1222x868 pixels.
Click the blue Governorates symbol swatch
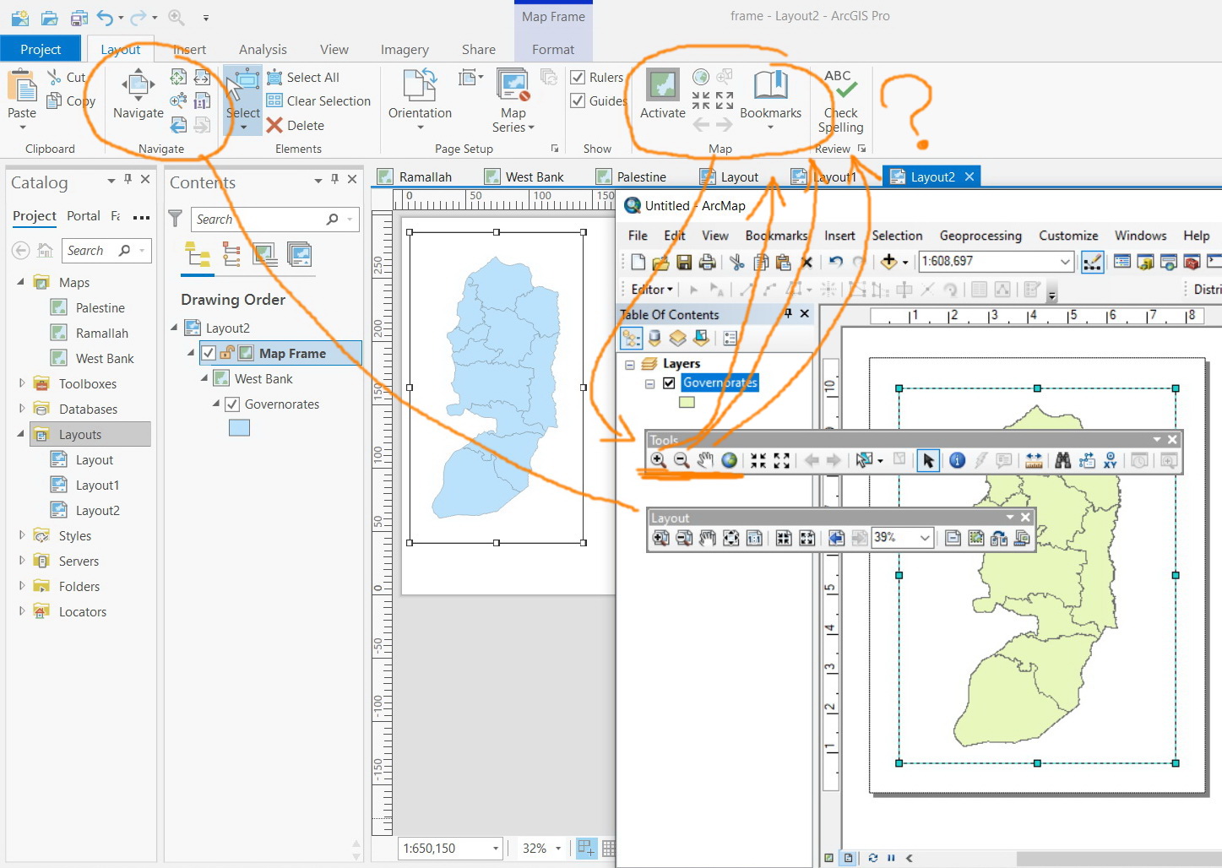(239, 428)
